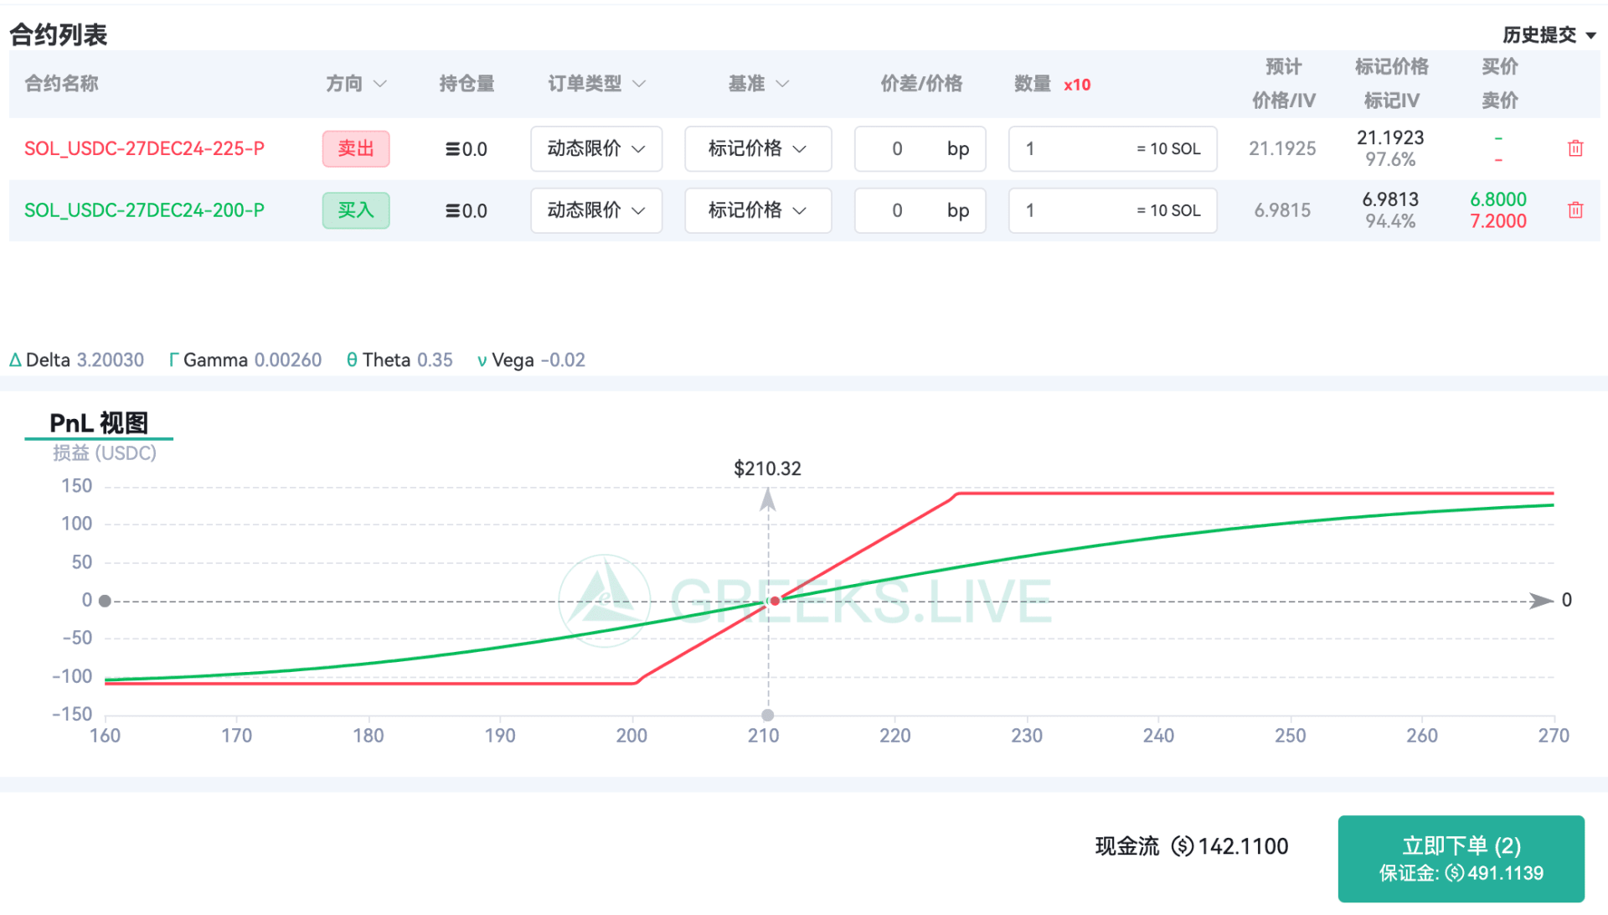
Task: Click the zero-line handle on chart left
Action: (105, 601)
